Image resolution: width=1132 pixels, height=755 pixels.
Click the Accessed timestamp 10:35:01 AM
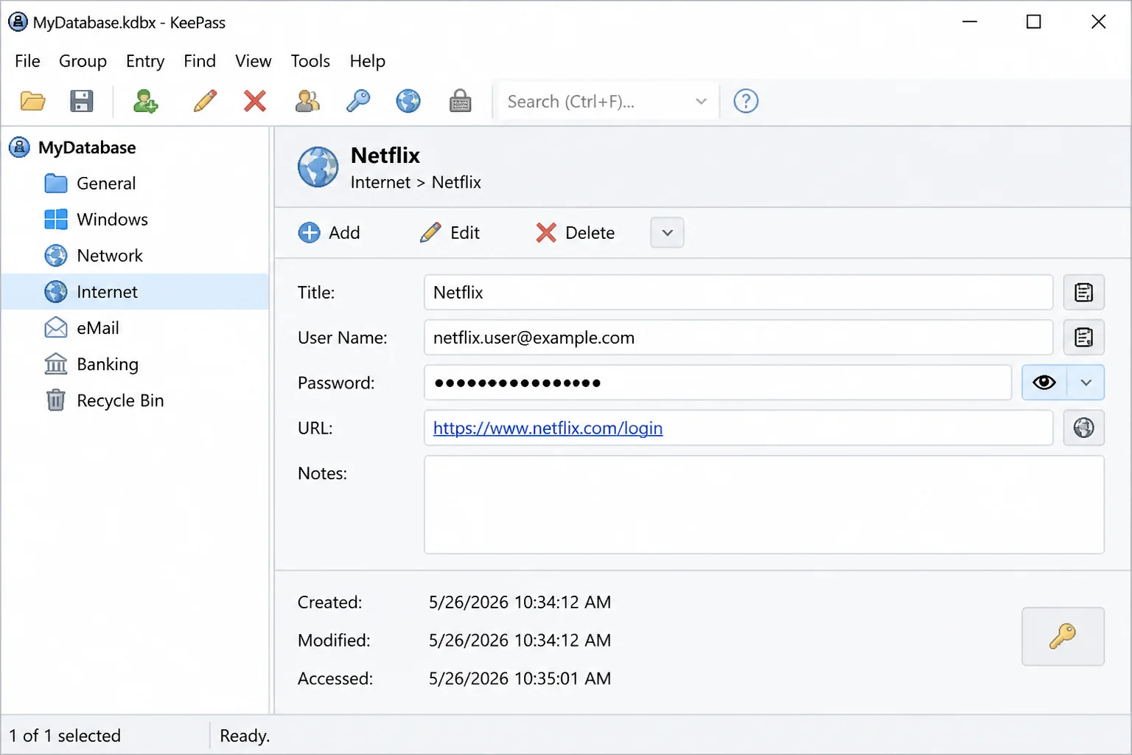pos(520,678)
